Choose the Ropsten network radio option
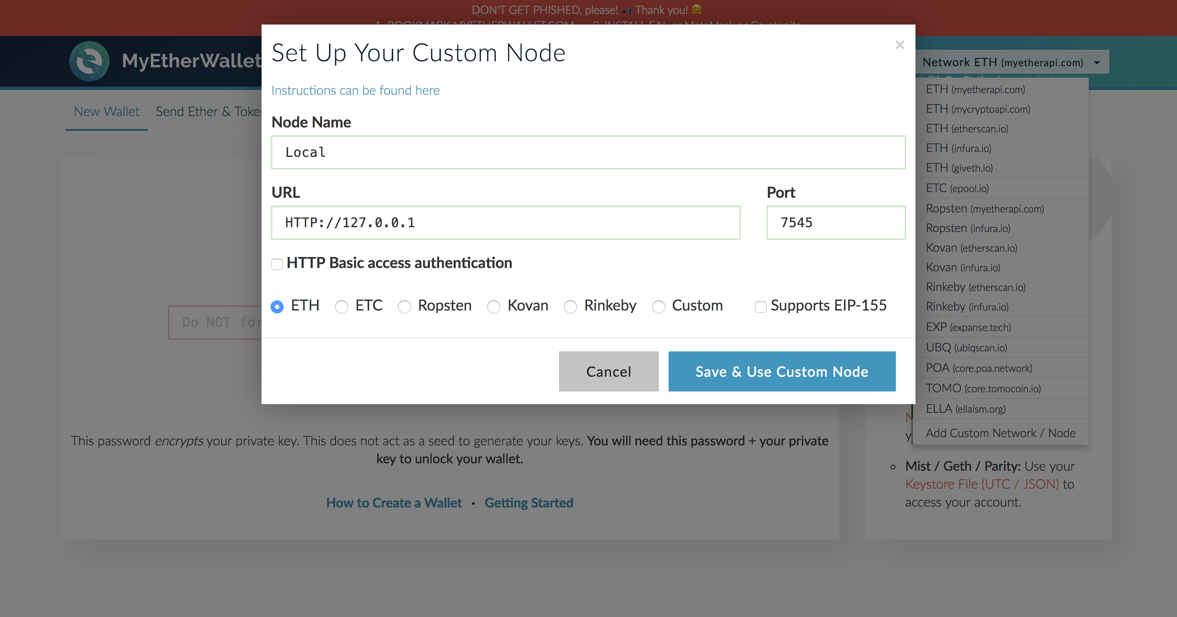This screenshot has width=1177, height=617. [404, 306]
